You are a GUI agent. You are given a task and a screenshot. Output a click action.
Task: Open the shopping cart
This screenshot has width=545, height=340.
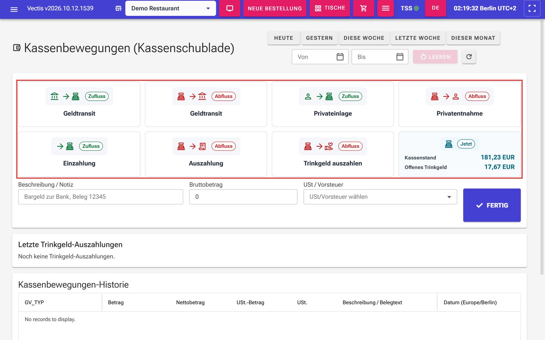point(363,8)
